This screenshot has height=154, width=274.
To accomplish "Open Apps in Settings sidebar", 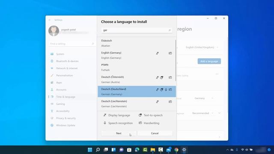I will pos(71,83).
